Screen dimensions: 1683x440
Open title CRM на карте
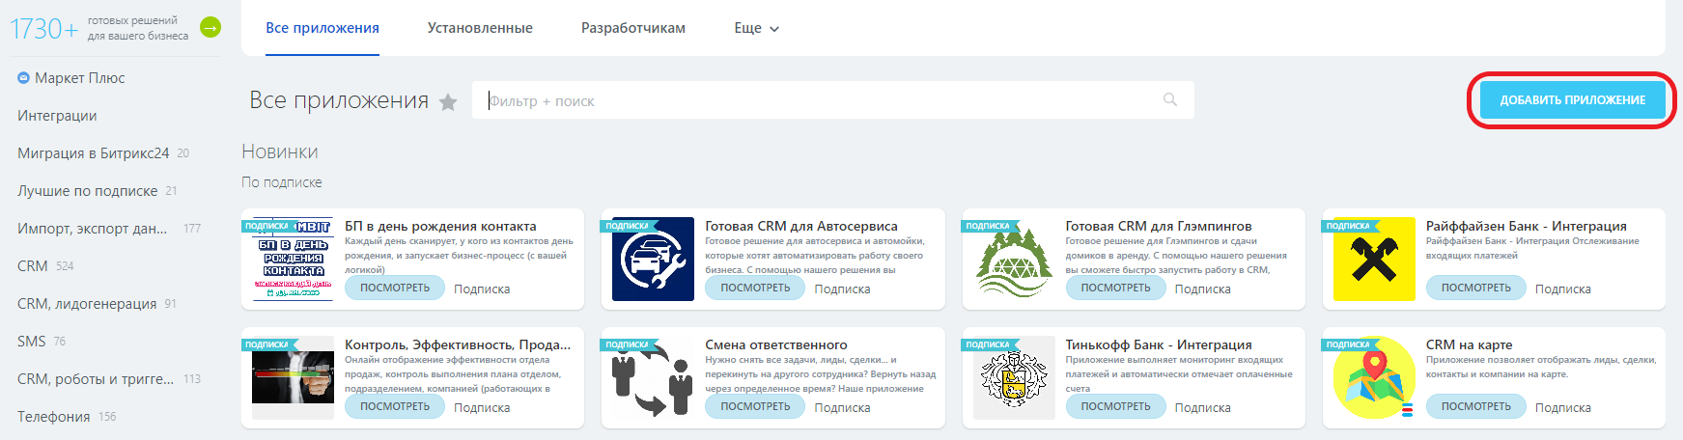point(1470,344)
